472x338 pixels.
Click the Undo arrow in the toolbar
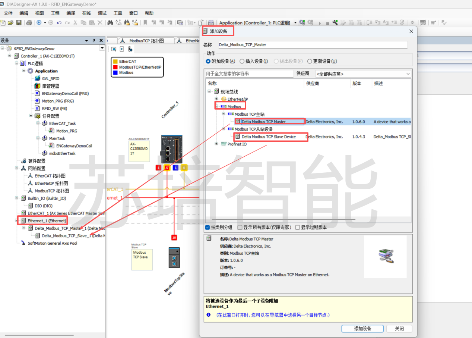click(x=59, y=23)
